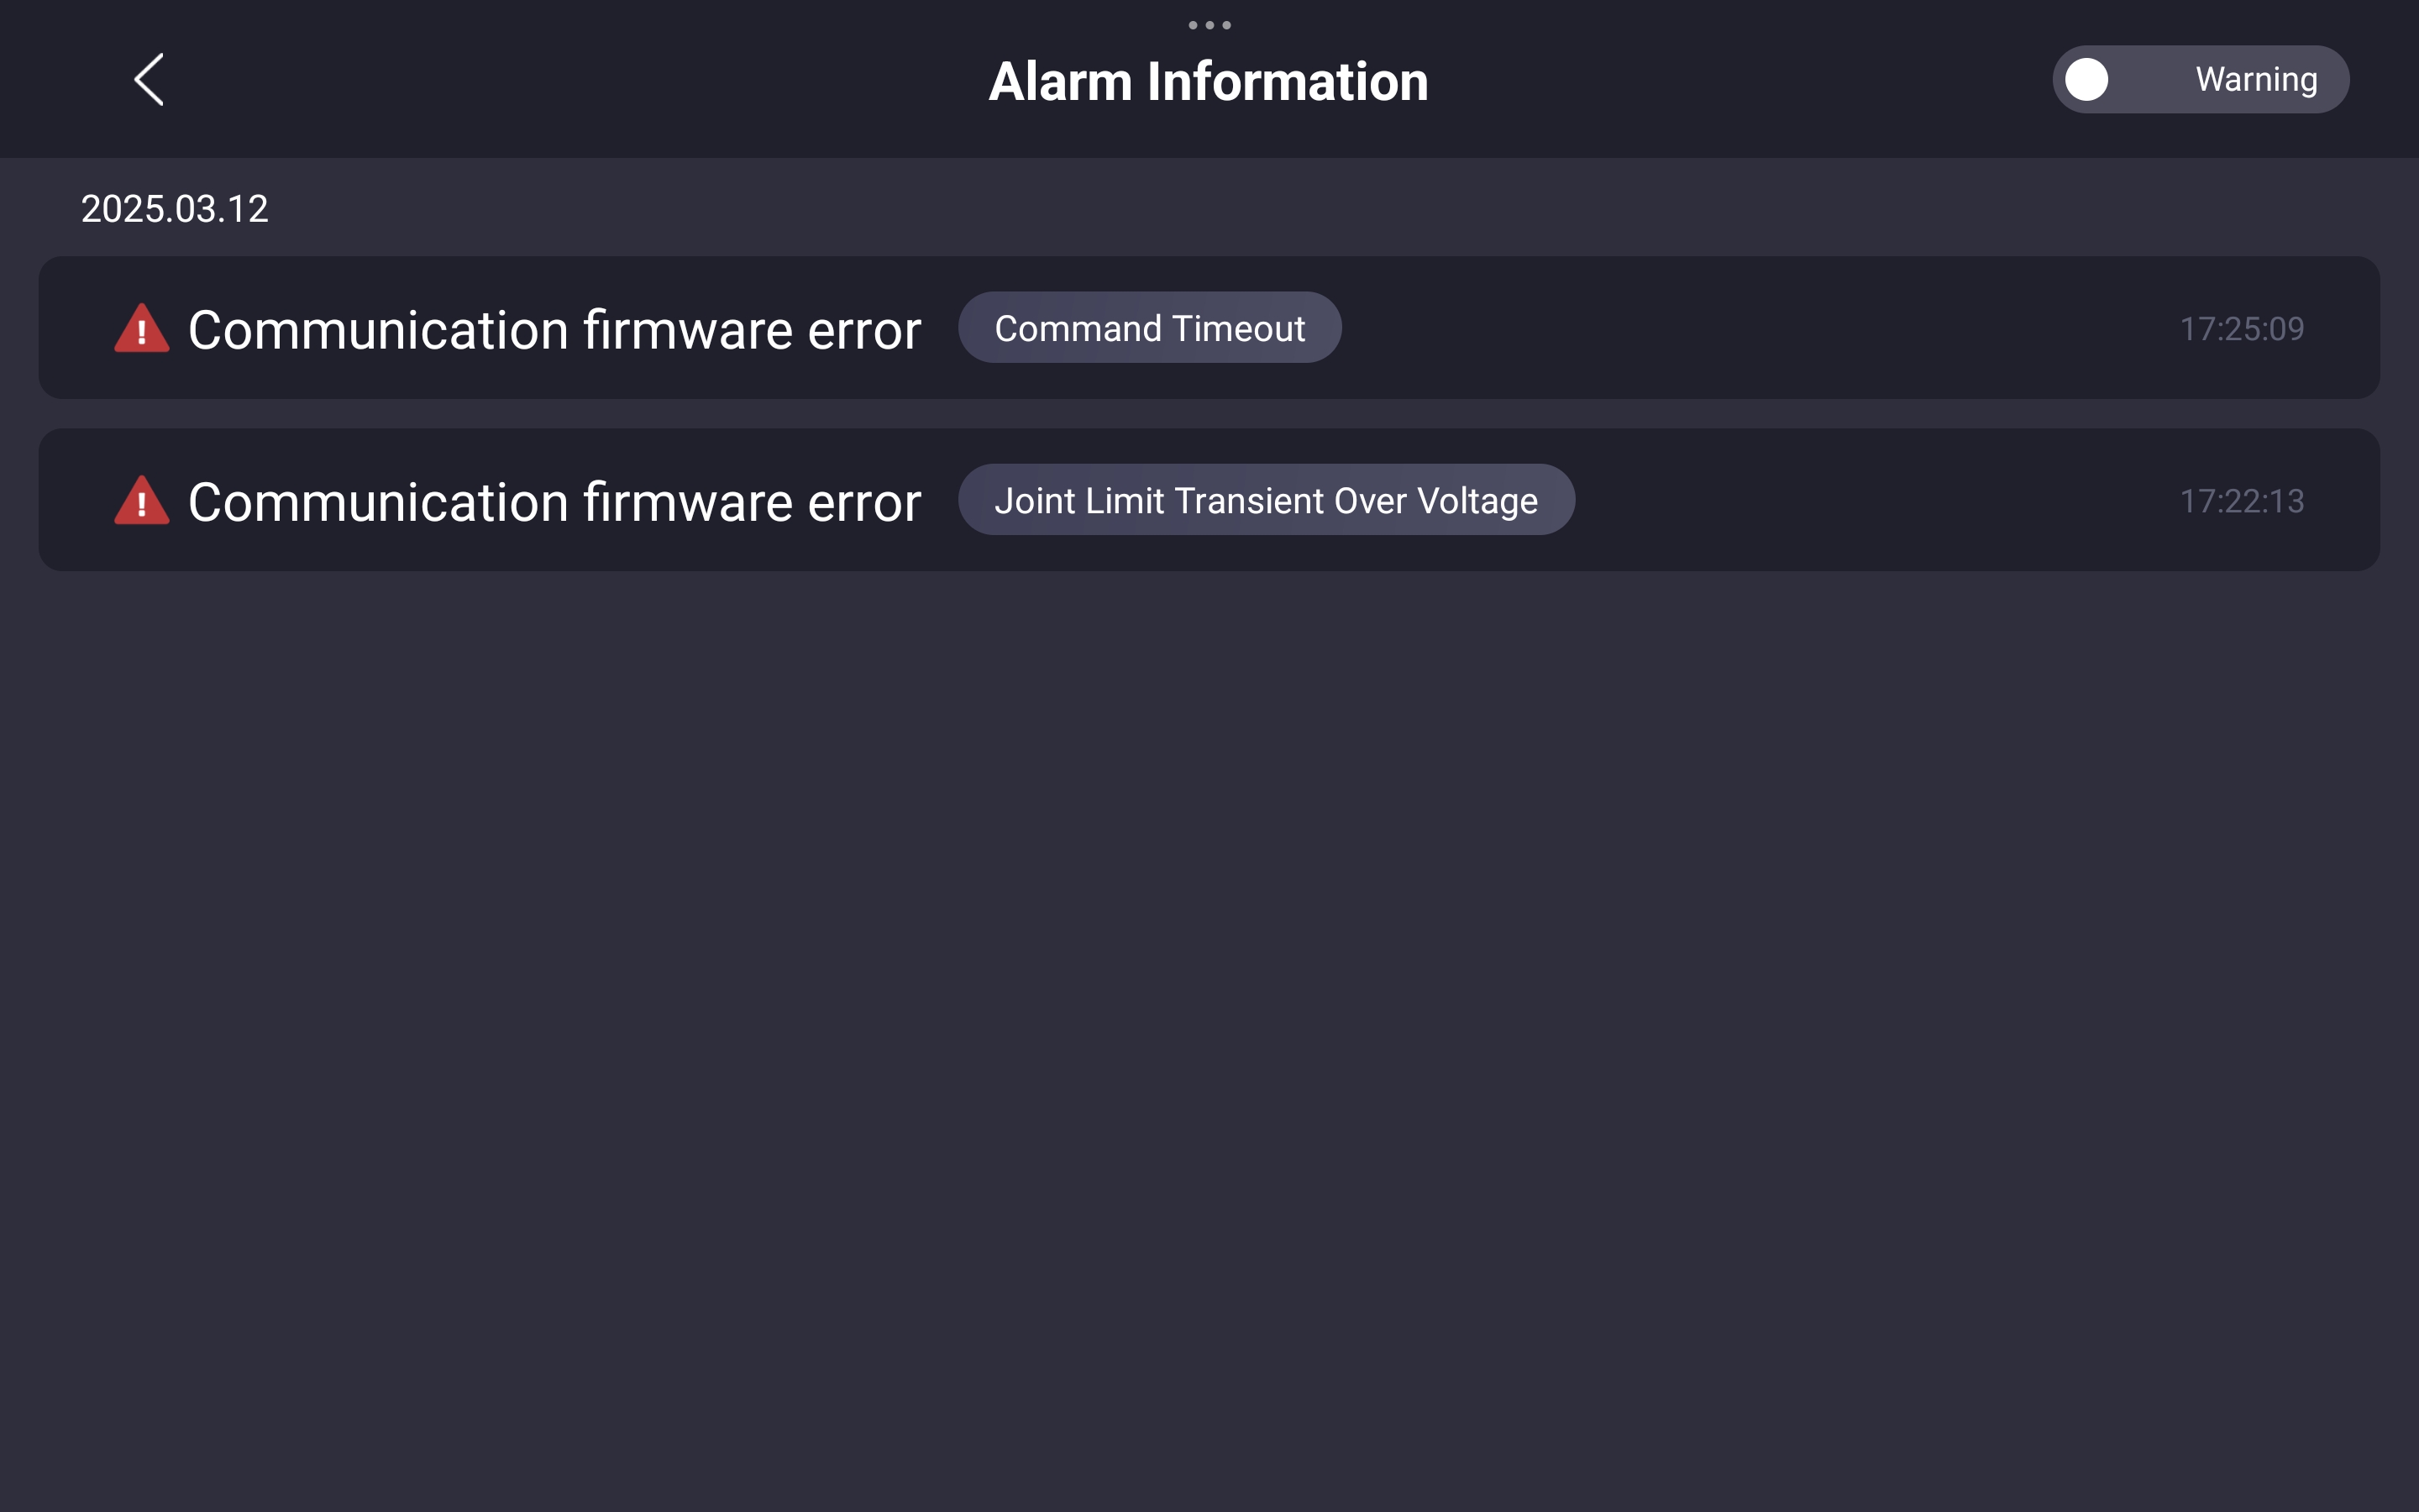Click the blank space right of Command Timeout tag
Image resolution: width=2419 pixels, height=1512 pixels.
point(1760,328)
